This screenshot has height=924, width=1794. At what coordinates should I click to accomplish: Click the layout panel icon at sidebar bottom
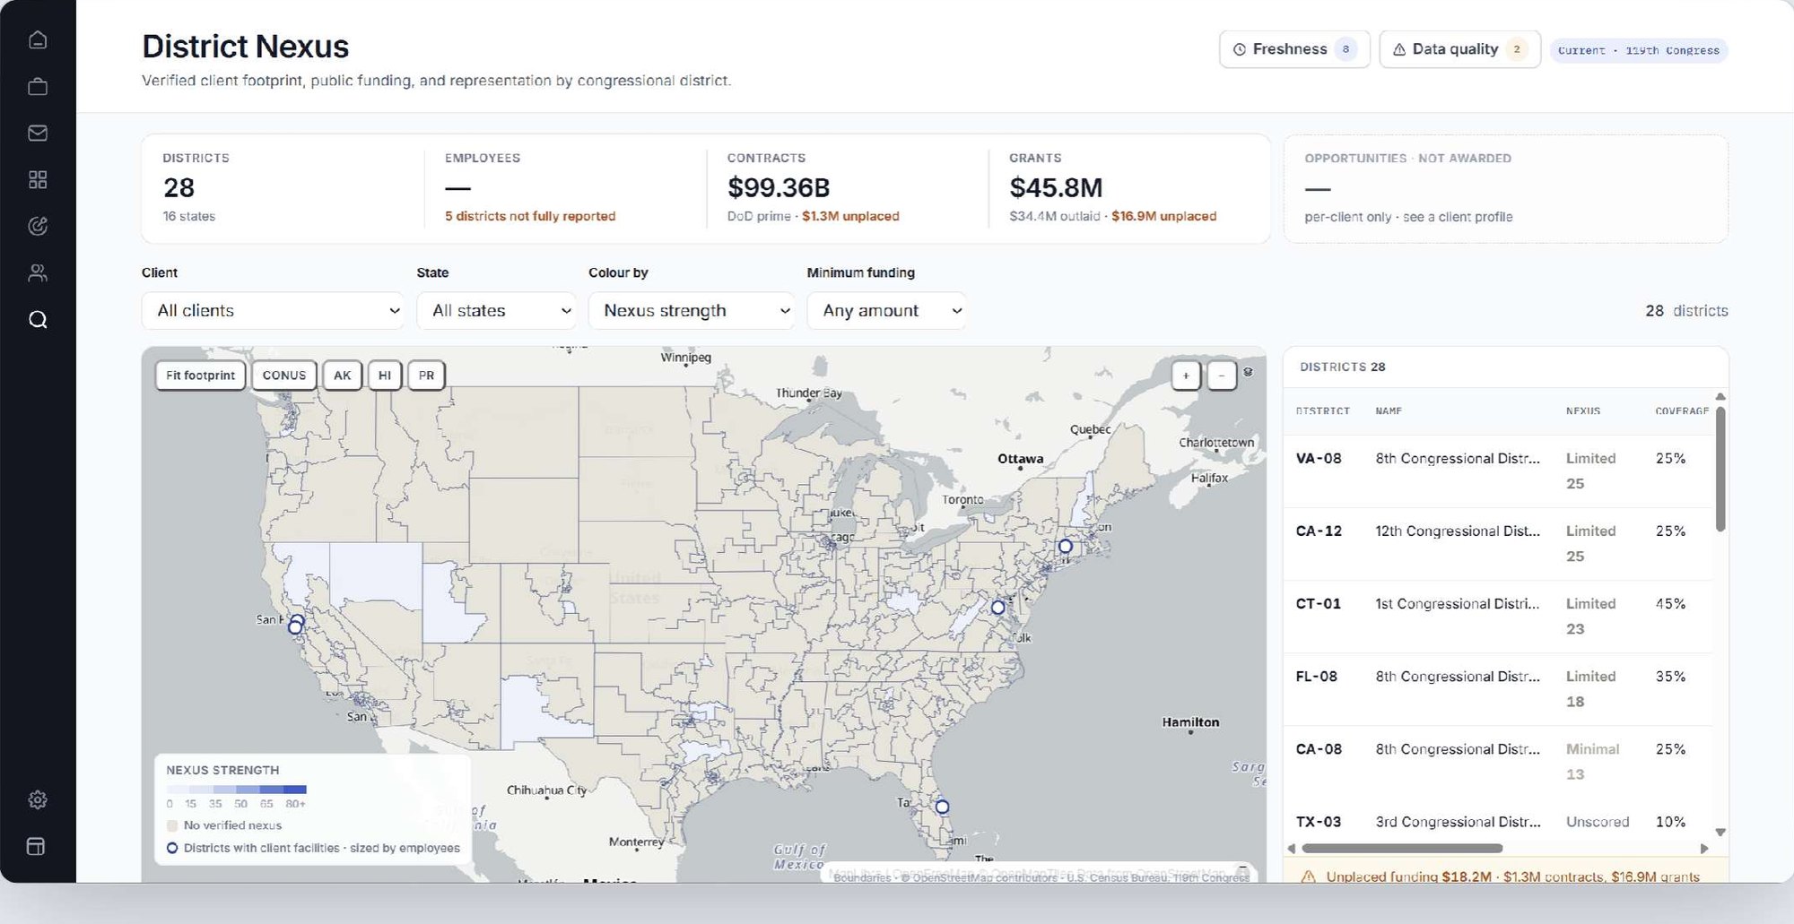click(36, 846)
